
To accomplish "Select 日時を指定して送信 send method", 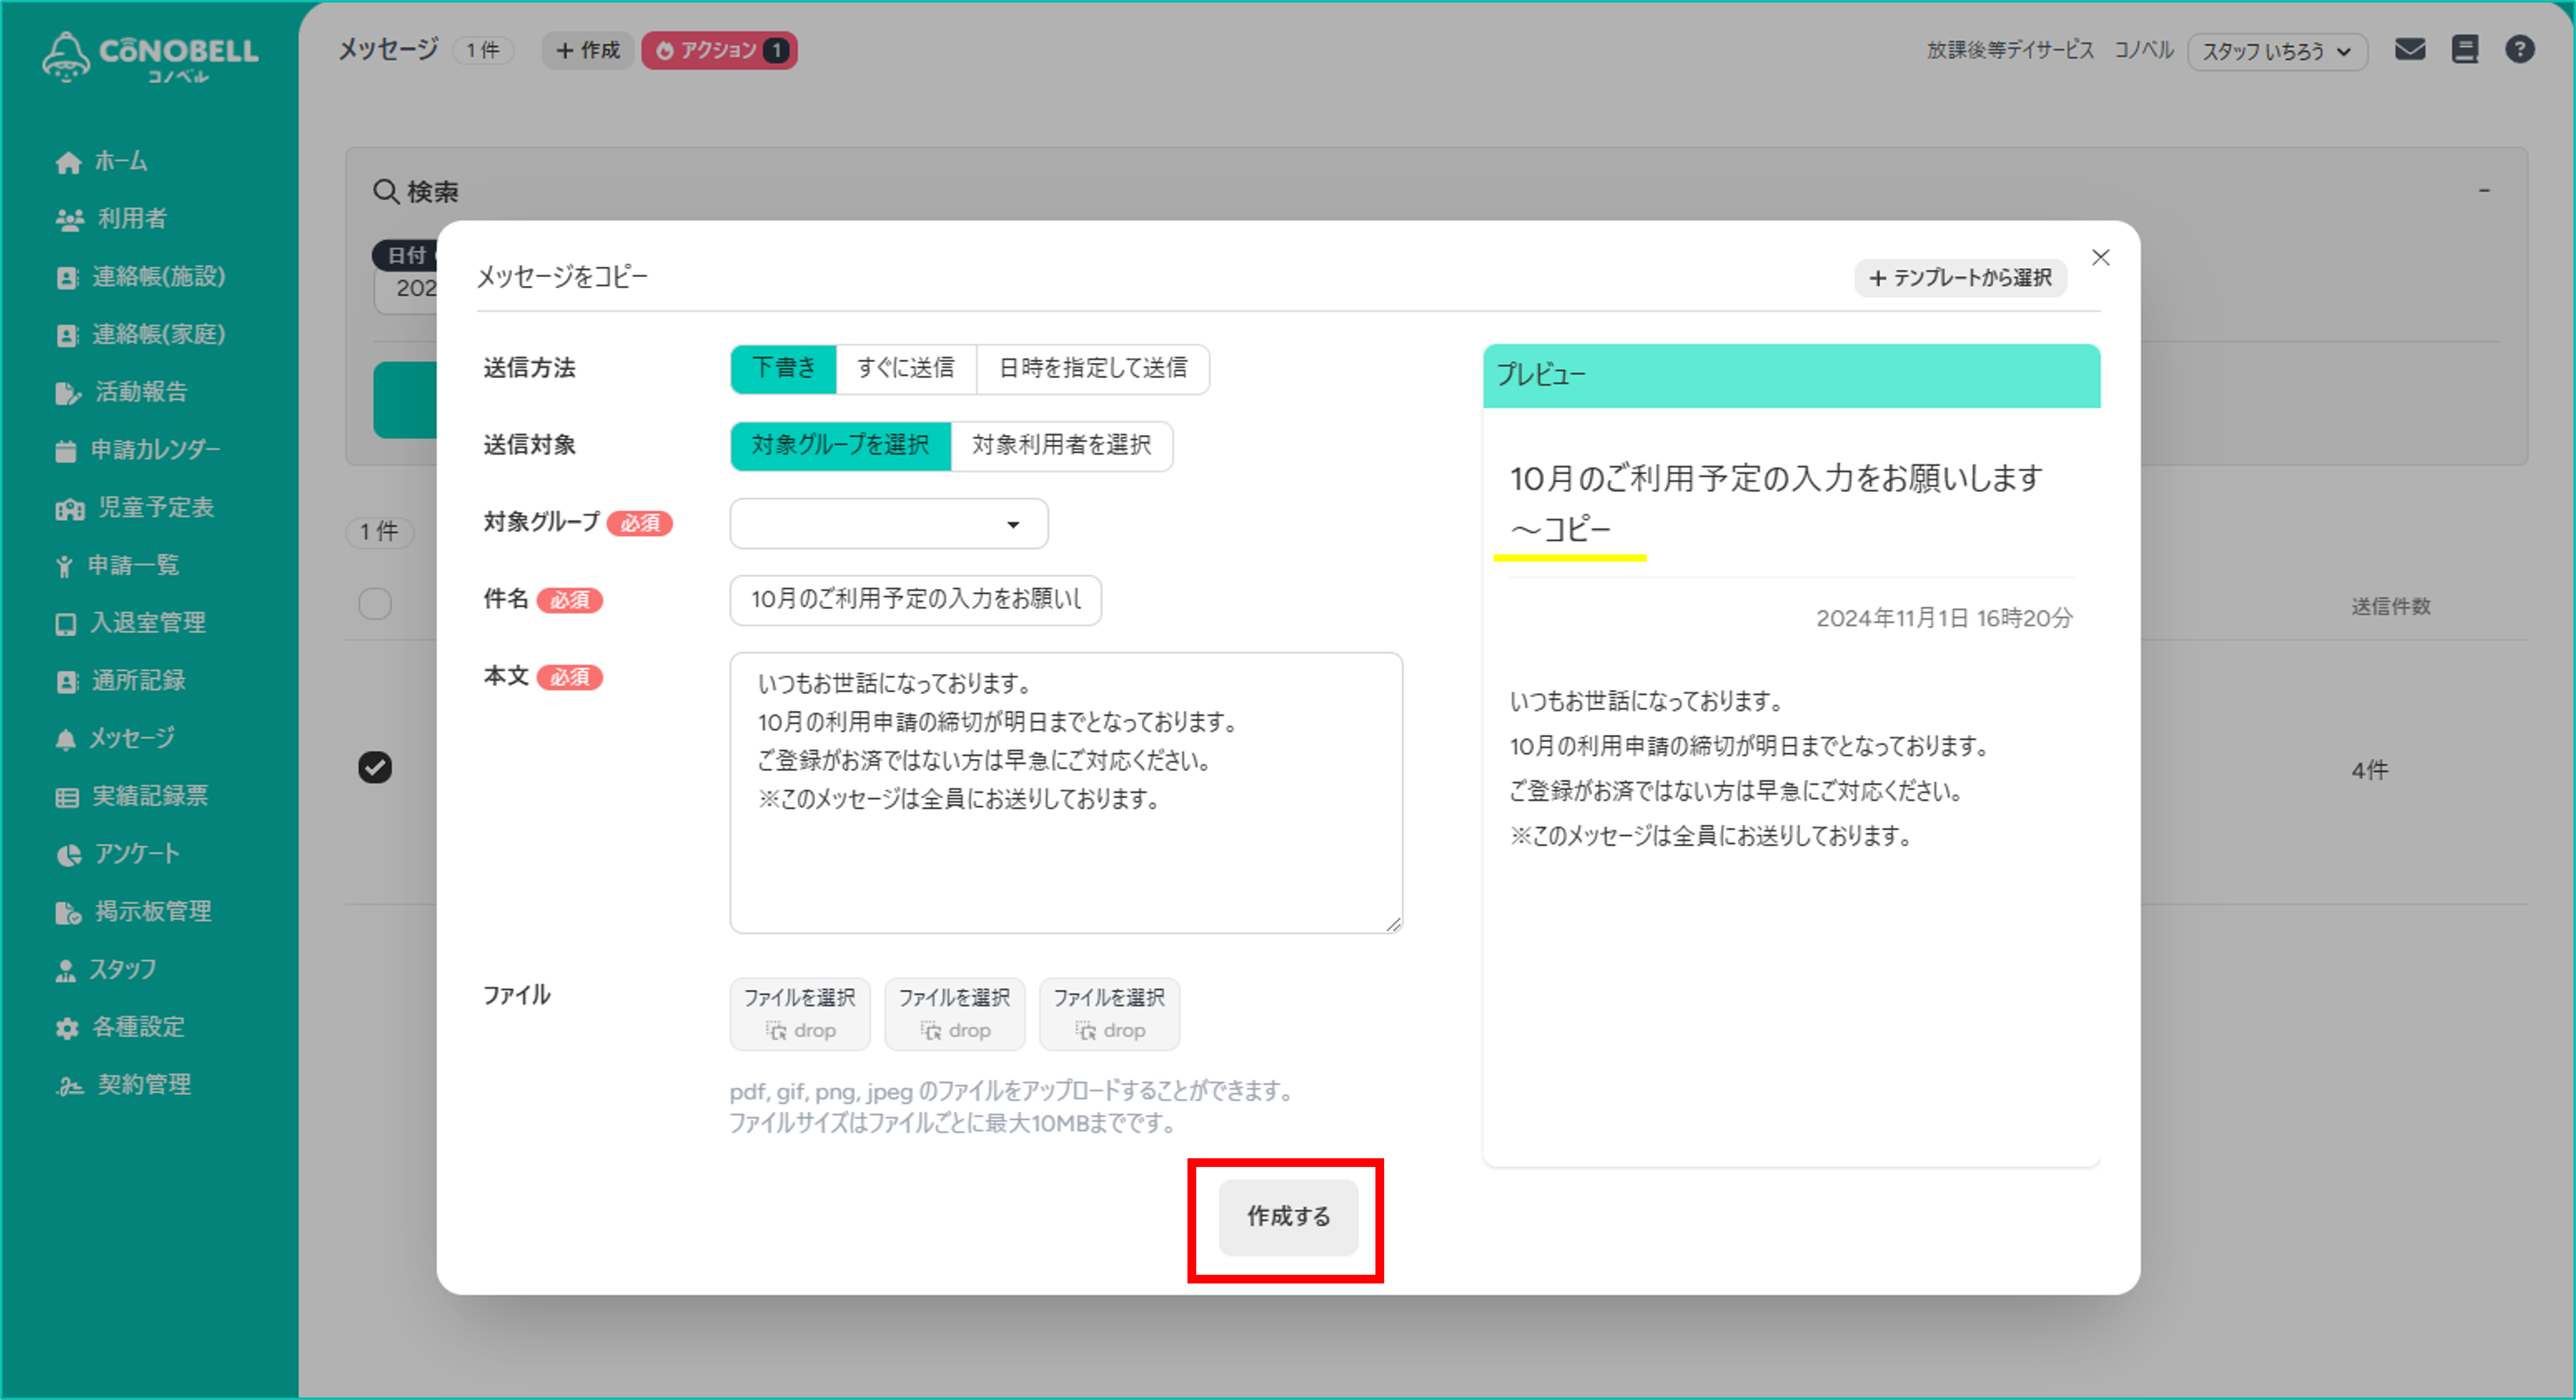I will 1093,369.
